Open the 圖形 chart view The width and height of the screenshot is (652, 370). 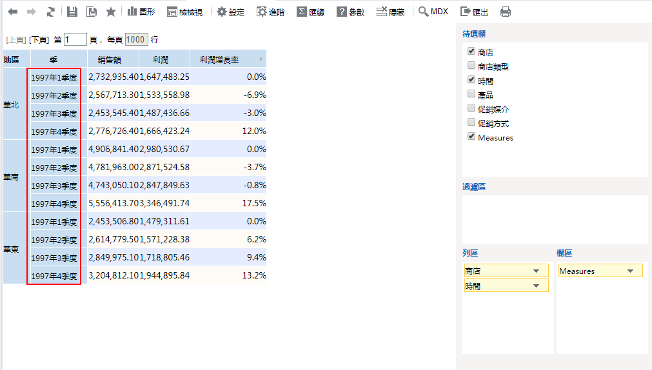click(141, 12)
